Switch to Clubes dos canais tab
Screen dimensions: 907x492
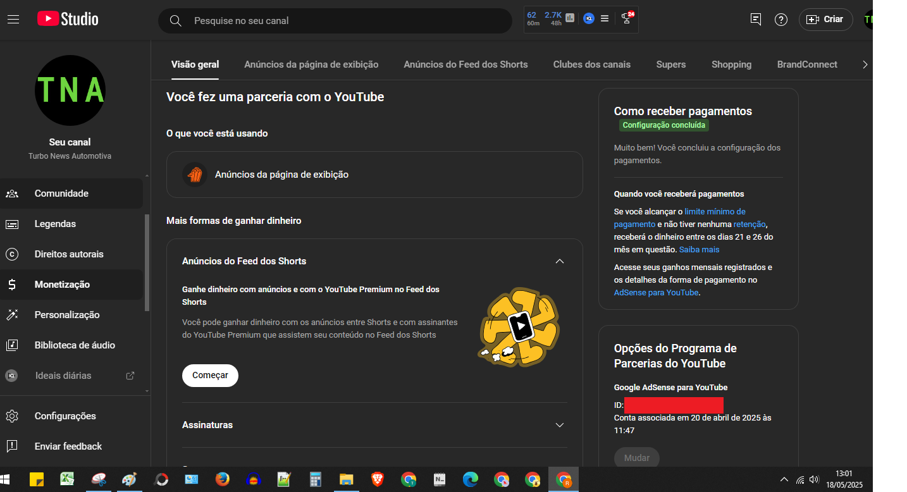[592, 65]
